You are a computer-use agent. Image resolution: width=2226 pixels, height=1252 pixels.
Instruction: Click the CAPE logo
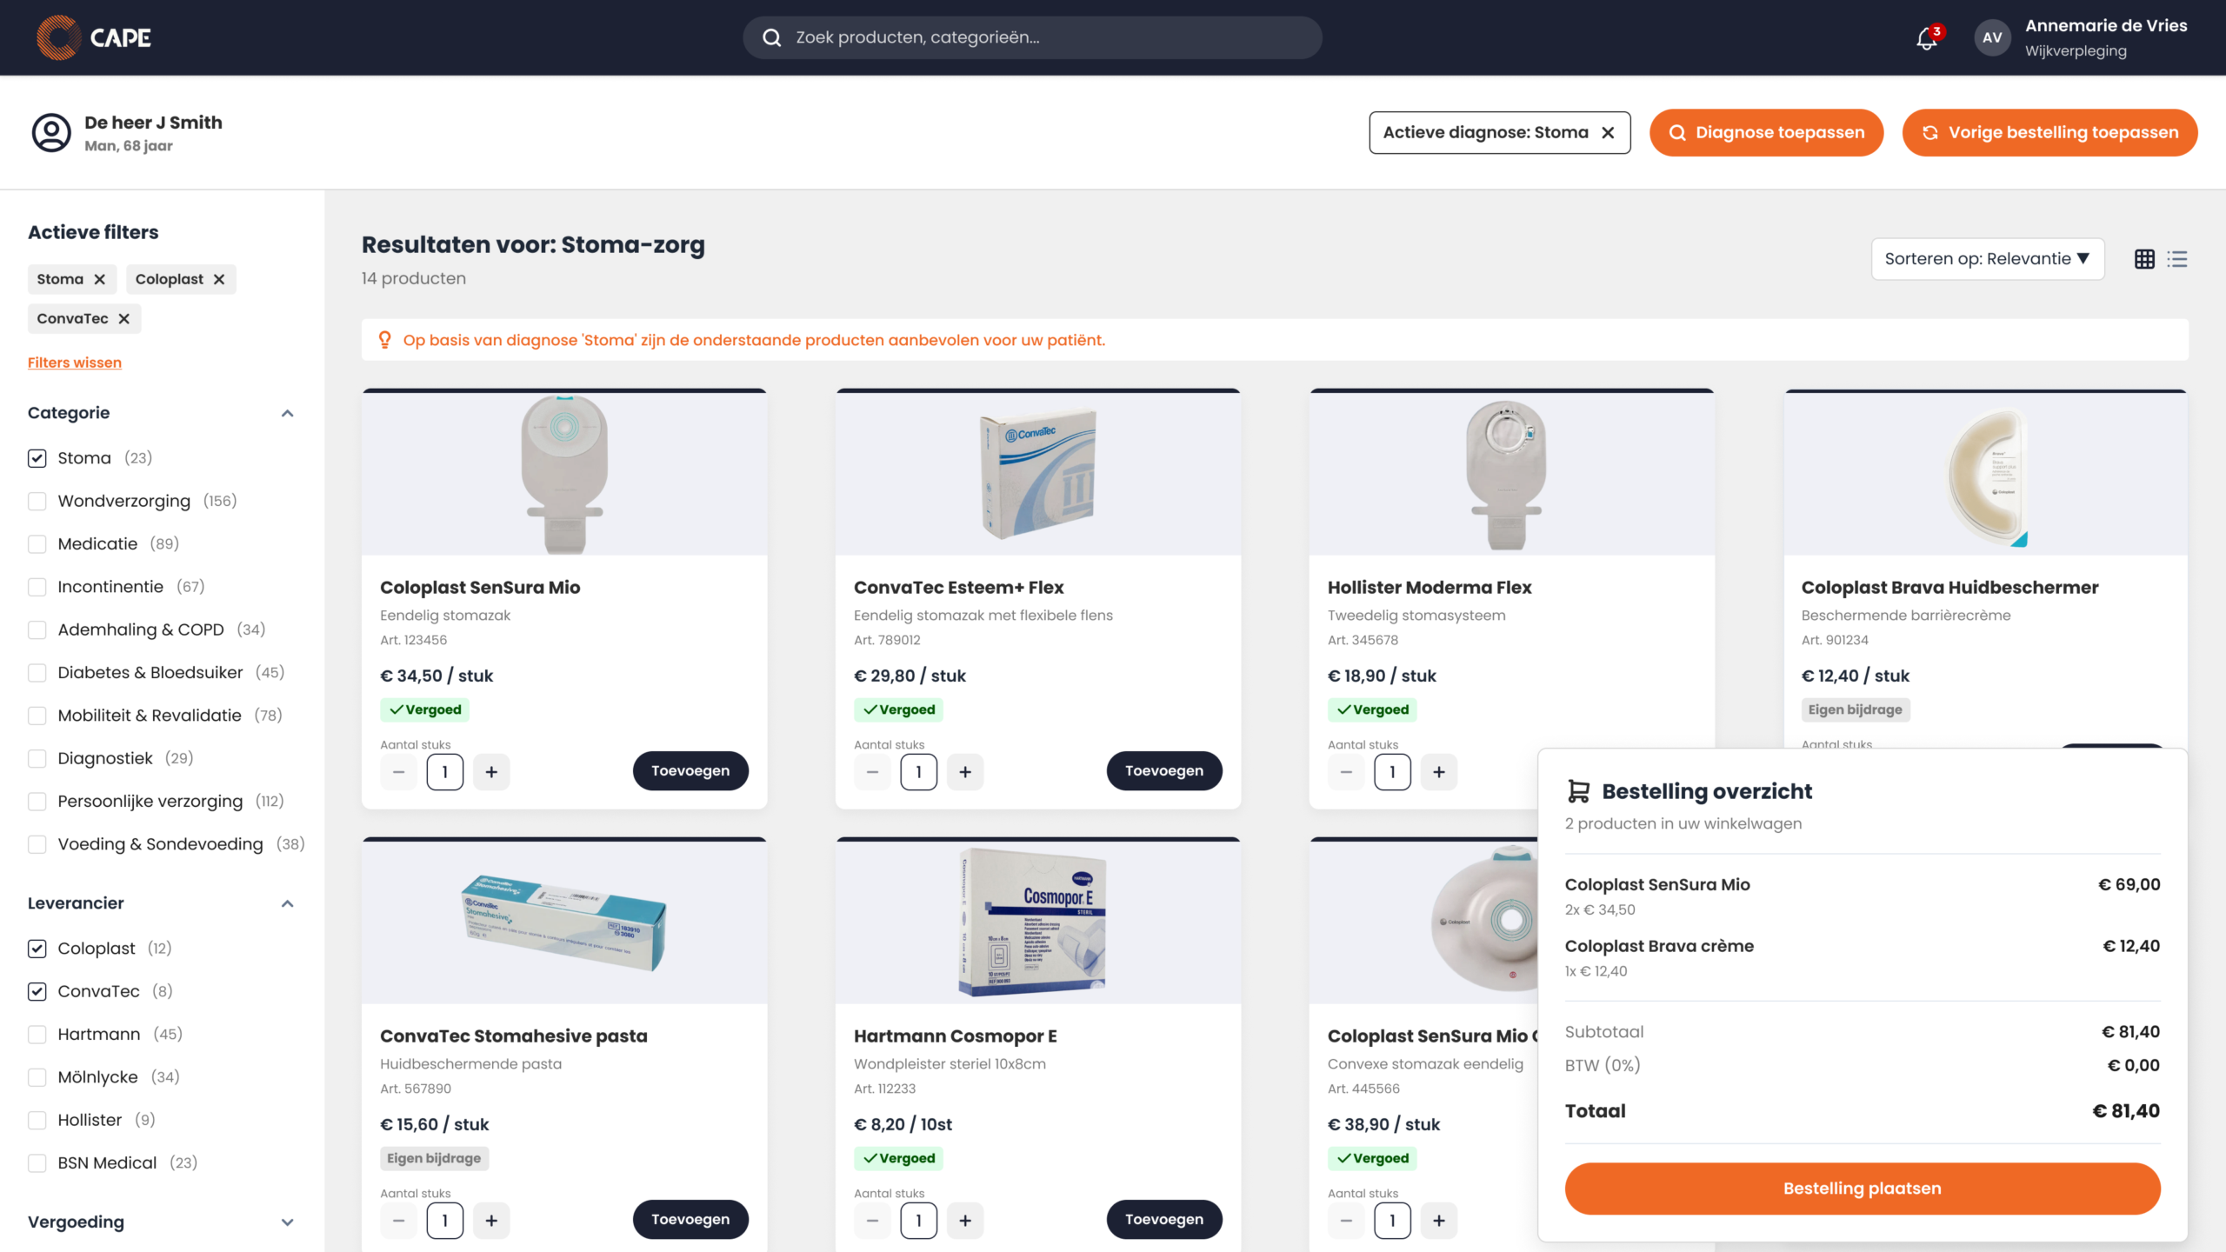94,37
